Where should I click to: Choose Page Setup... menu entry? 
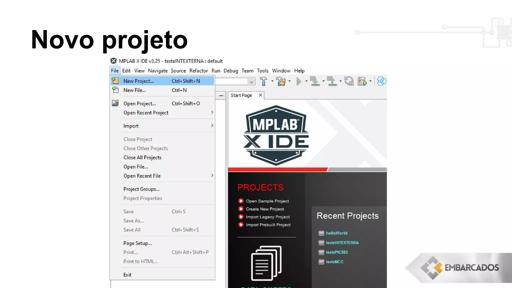click(162, 243)
